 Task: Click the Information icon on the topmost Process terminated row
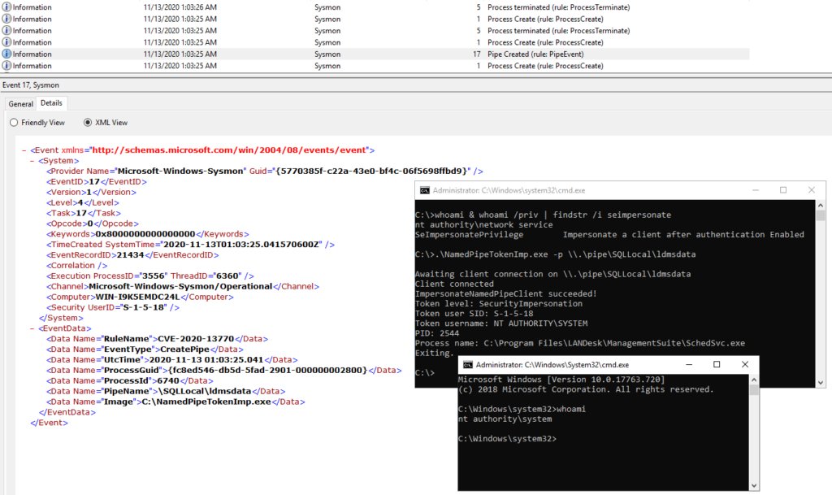[x=8, y=7]
